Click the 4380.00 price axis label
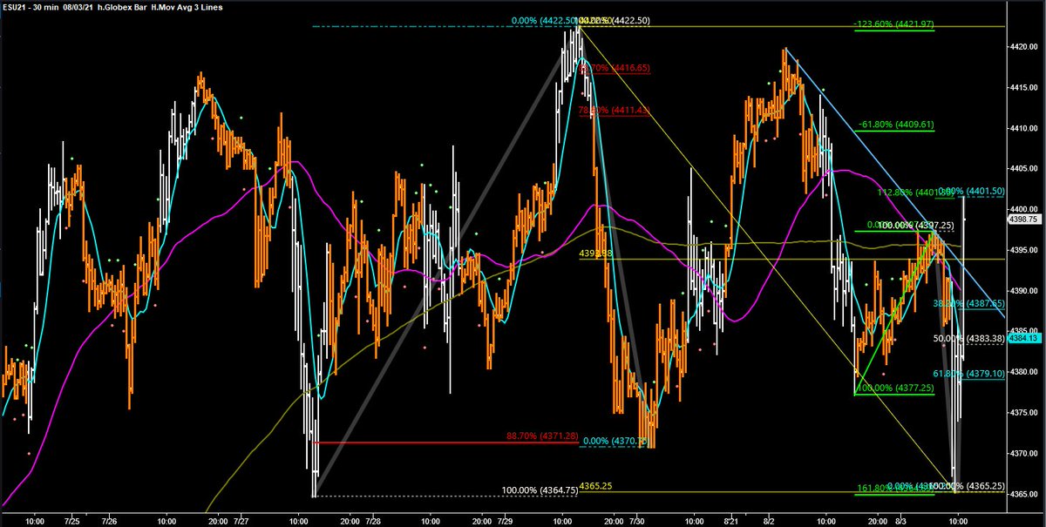Screen dimensions: 1046x527 [1025, 372]
